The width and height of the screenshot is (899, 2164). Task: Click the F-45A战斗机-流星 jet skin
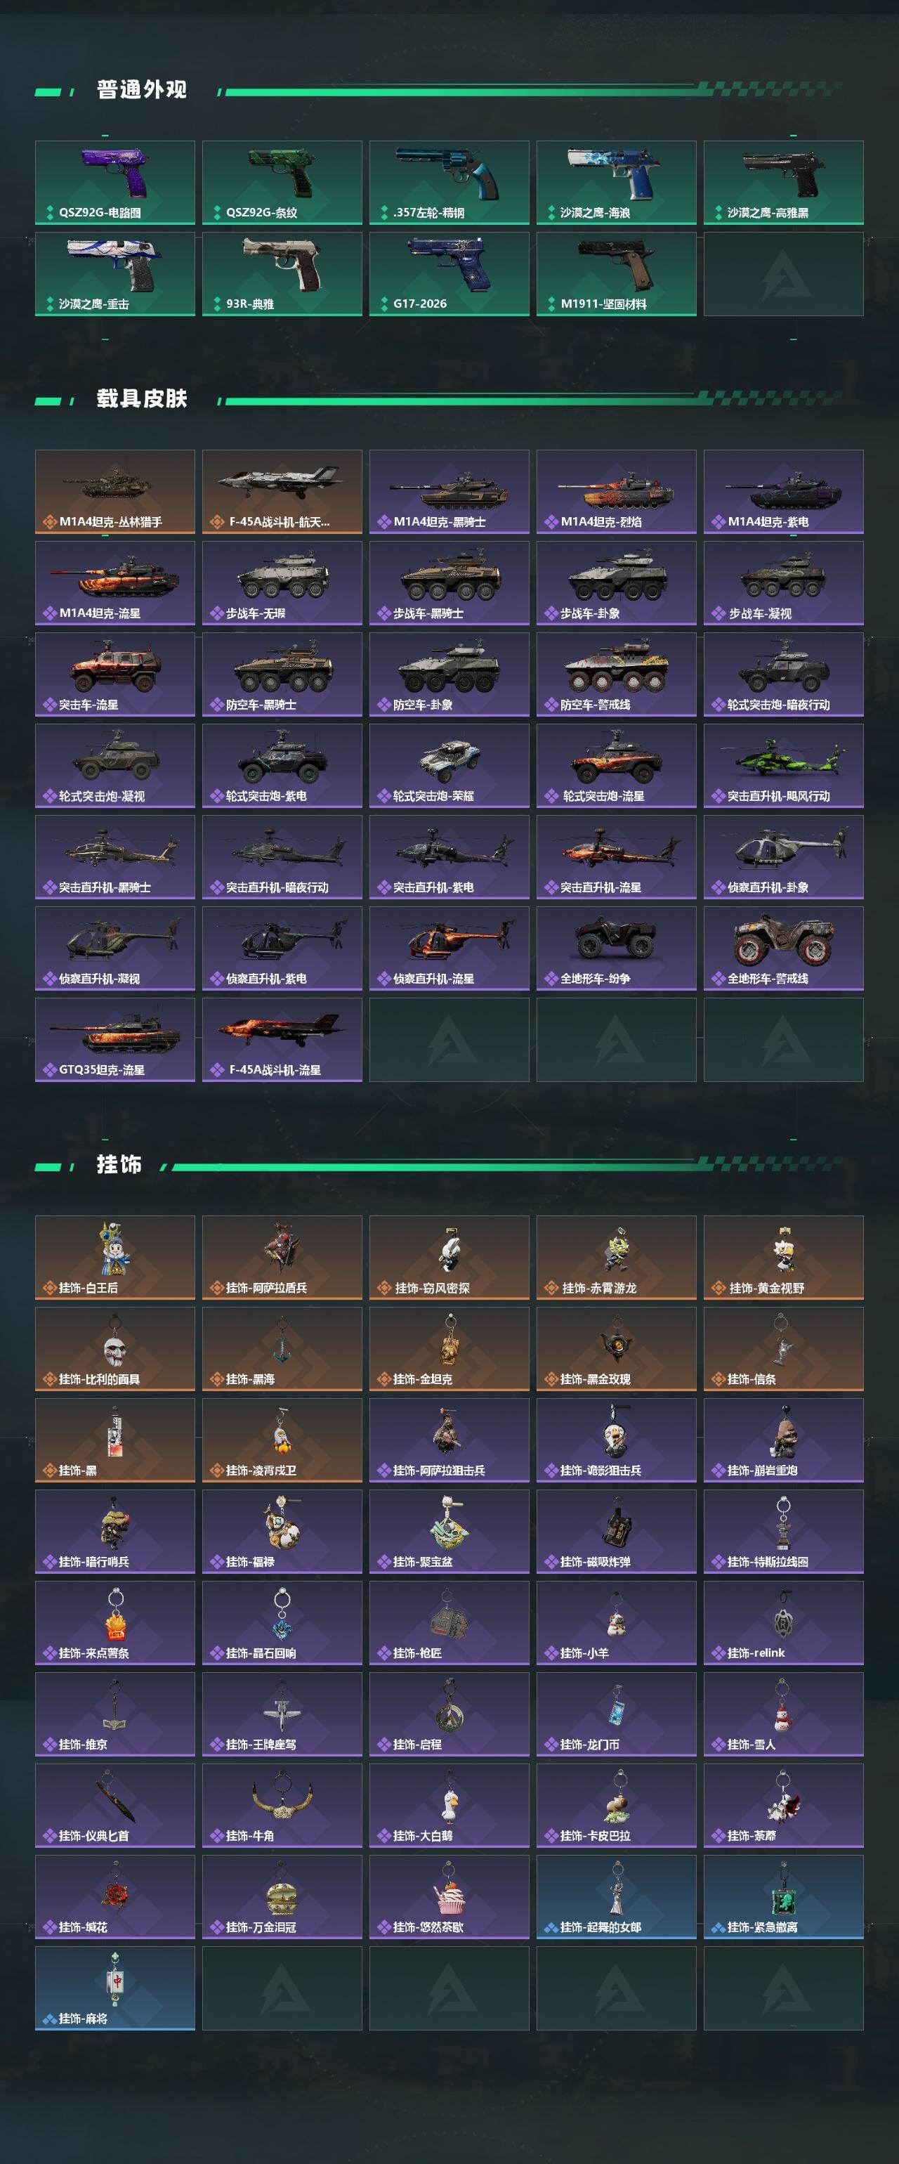click(282, 1039)
